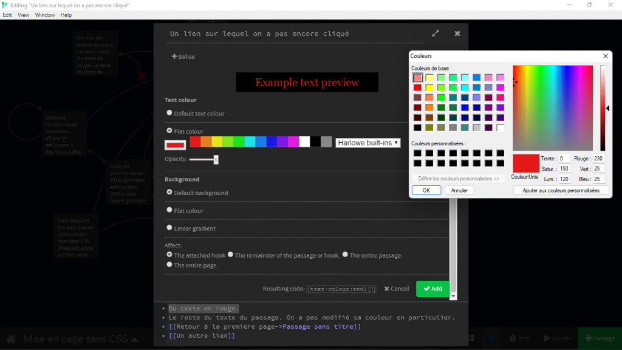Click Annuler in the Couleurs dialog
Viewport: 622px width, 350px height.
click(459, 190)
